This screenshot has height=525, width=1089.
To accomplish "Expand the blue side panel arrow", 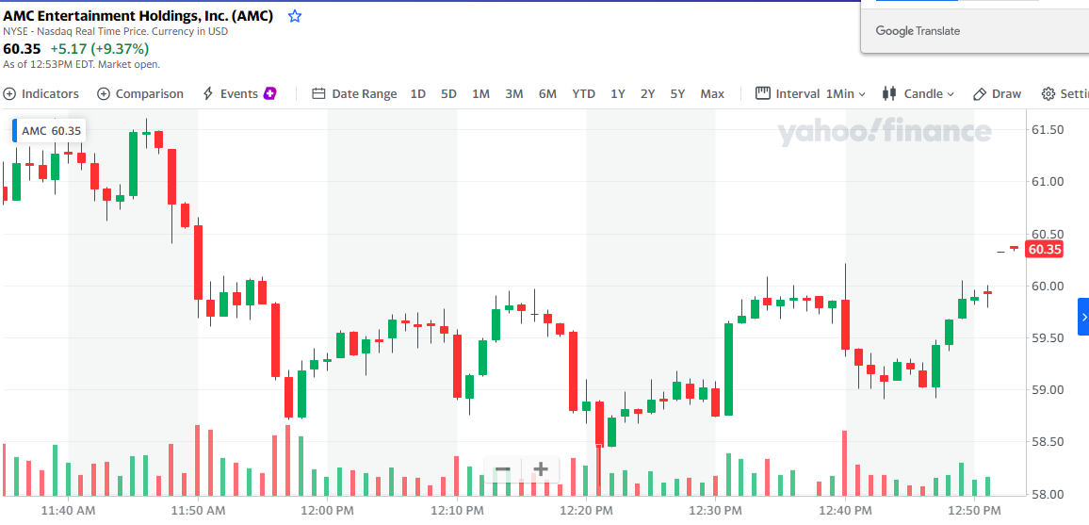I will click(1083, 317).
